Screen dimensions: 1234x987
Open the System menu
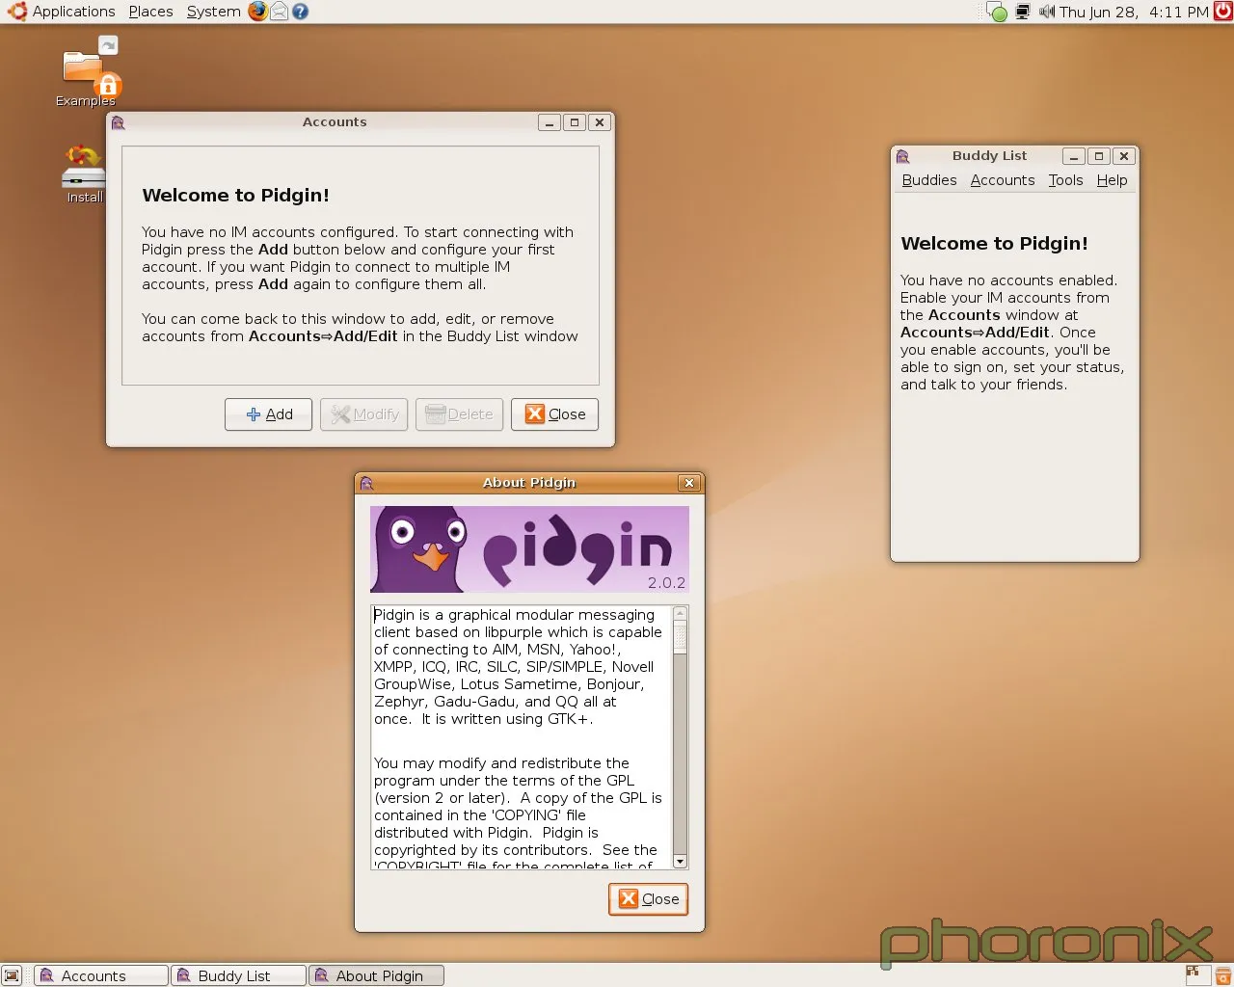click(x=213, y=12)
